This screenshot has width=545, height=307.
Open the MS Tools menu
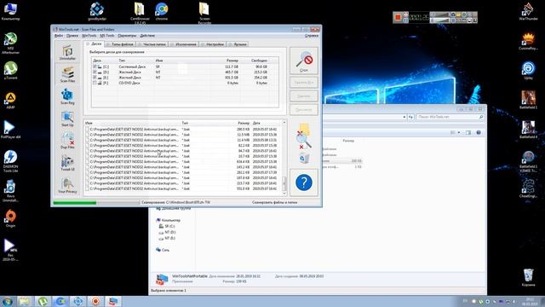coord(107,36)
